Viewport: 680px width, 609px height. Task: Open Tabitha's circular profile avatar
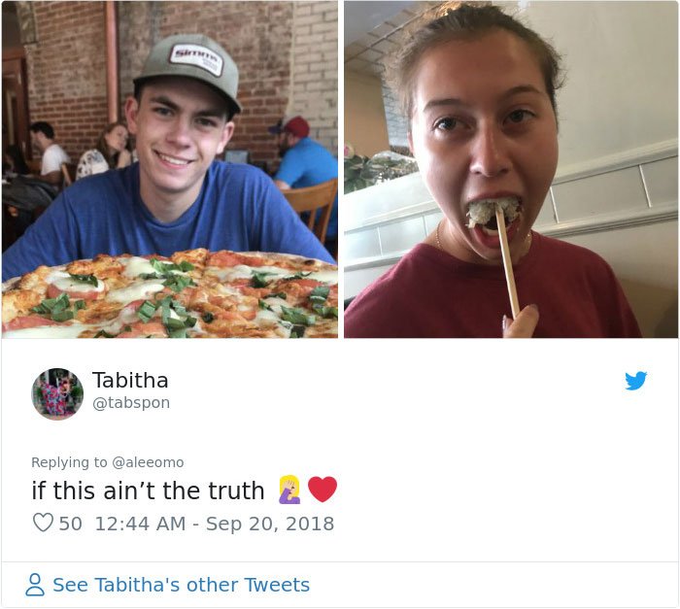pos(57,393)
